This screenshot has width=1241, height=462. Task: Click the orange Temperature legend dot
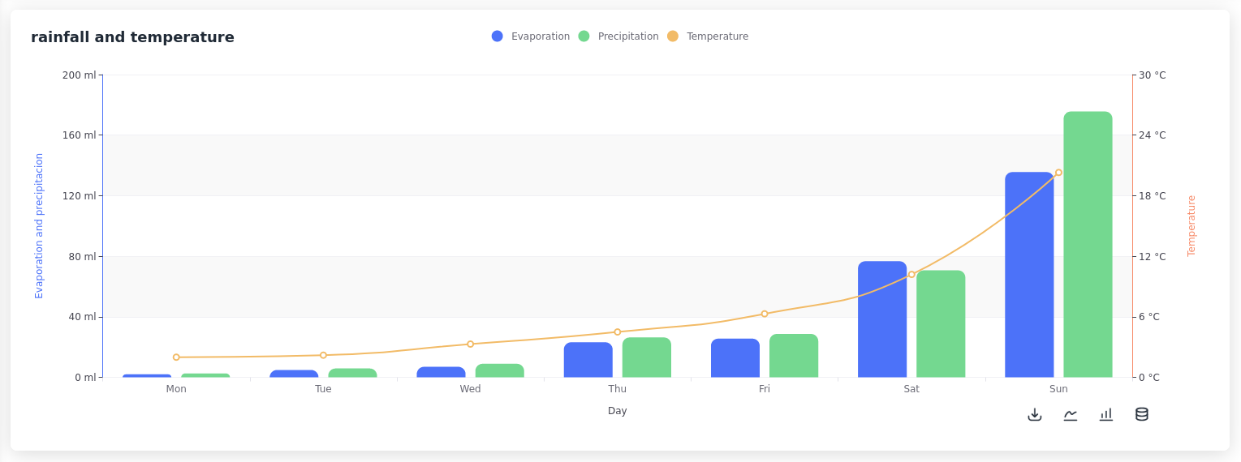coord(673,36)
